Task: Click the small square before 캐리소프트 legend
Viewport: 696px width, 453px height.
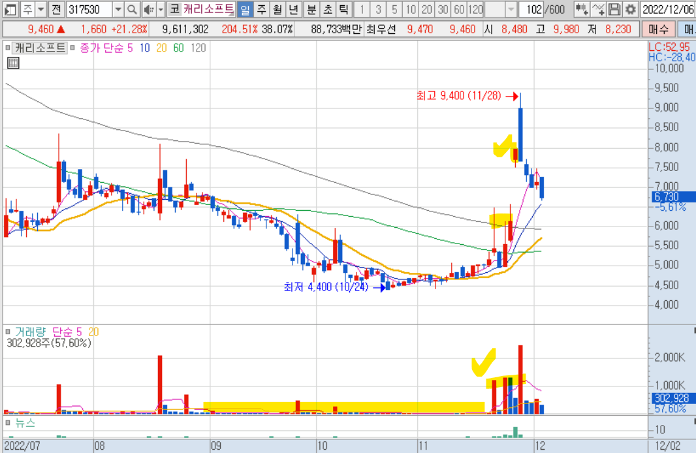Action: [x=8, y=48]
